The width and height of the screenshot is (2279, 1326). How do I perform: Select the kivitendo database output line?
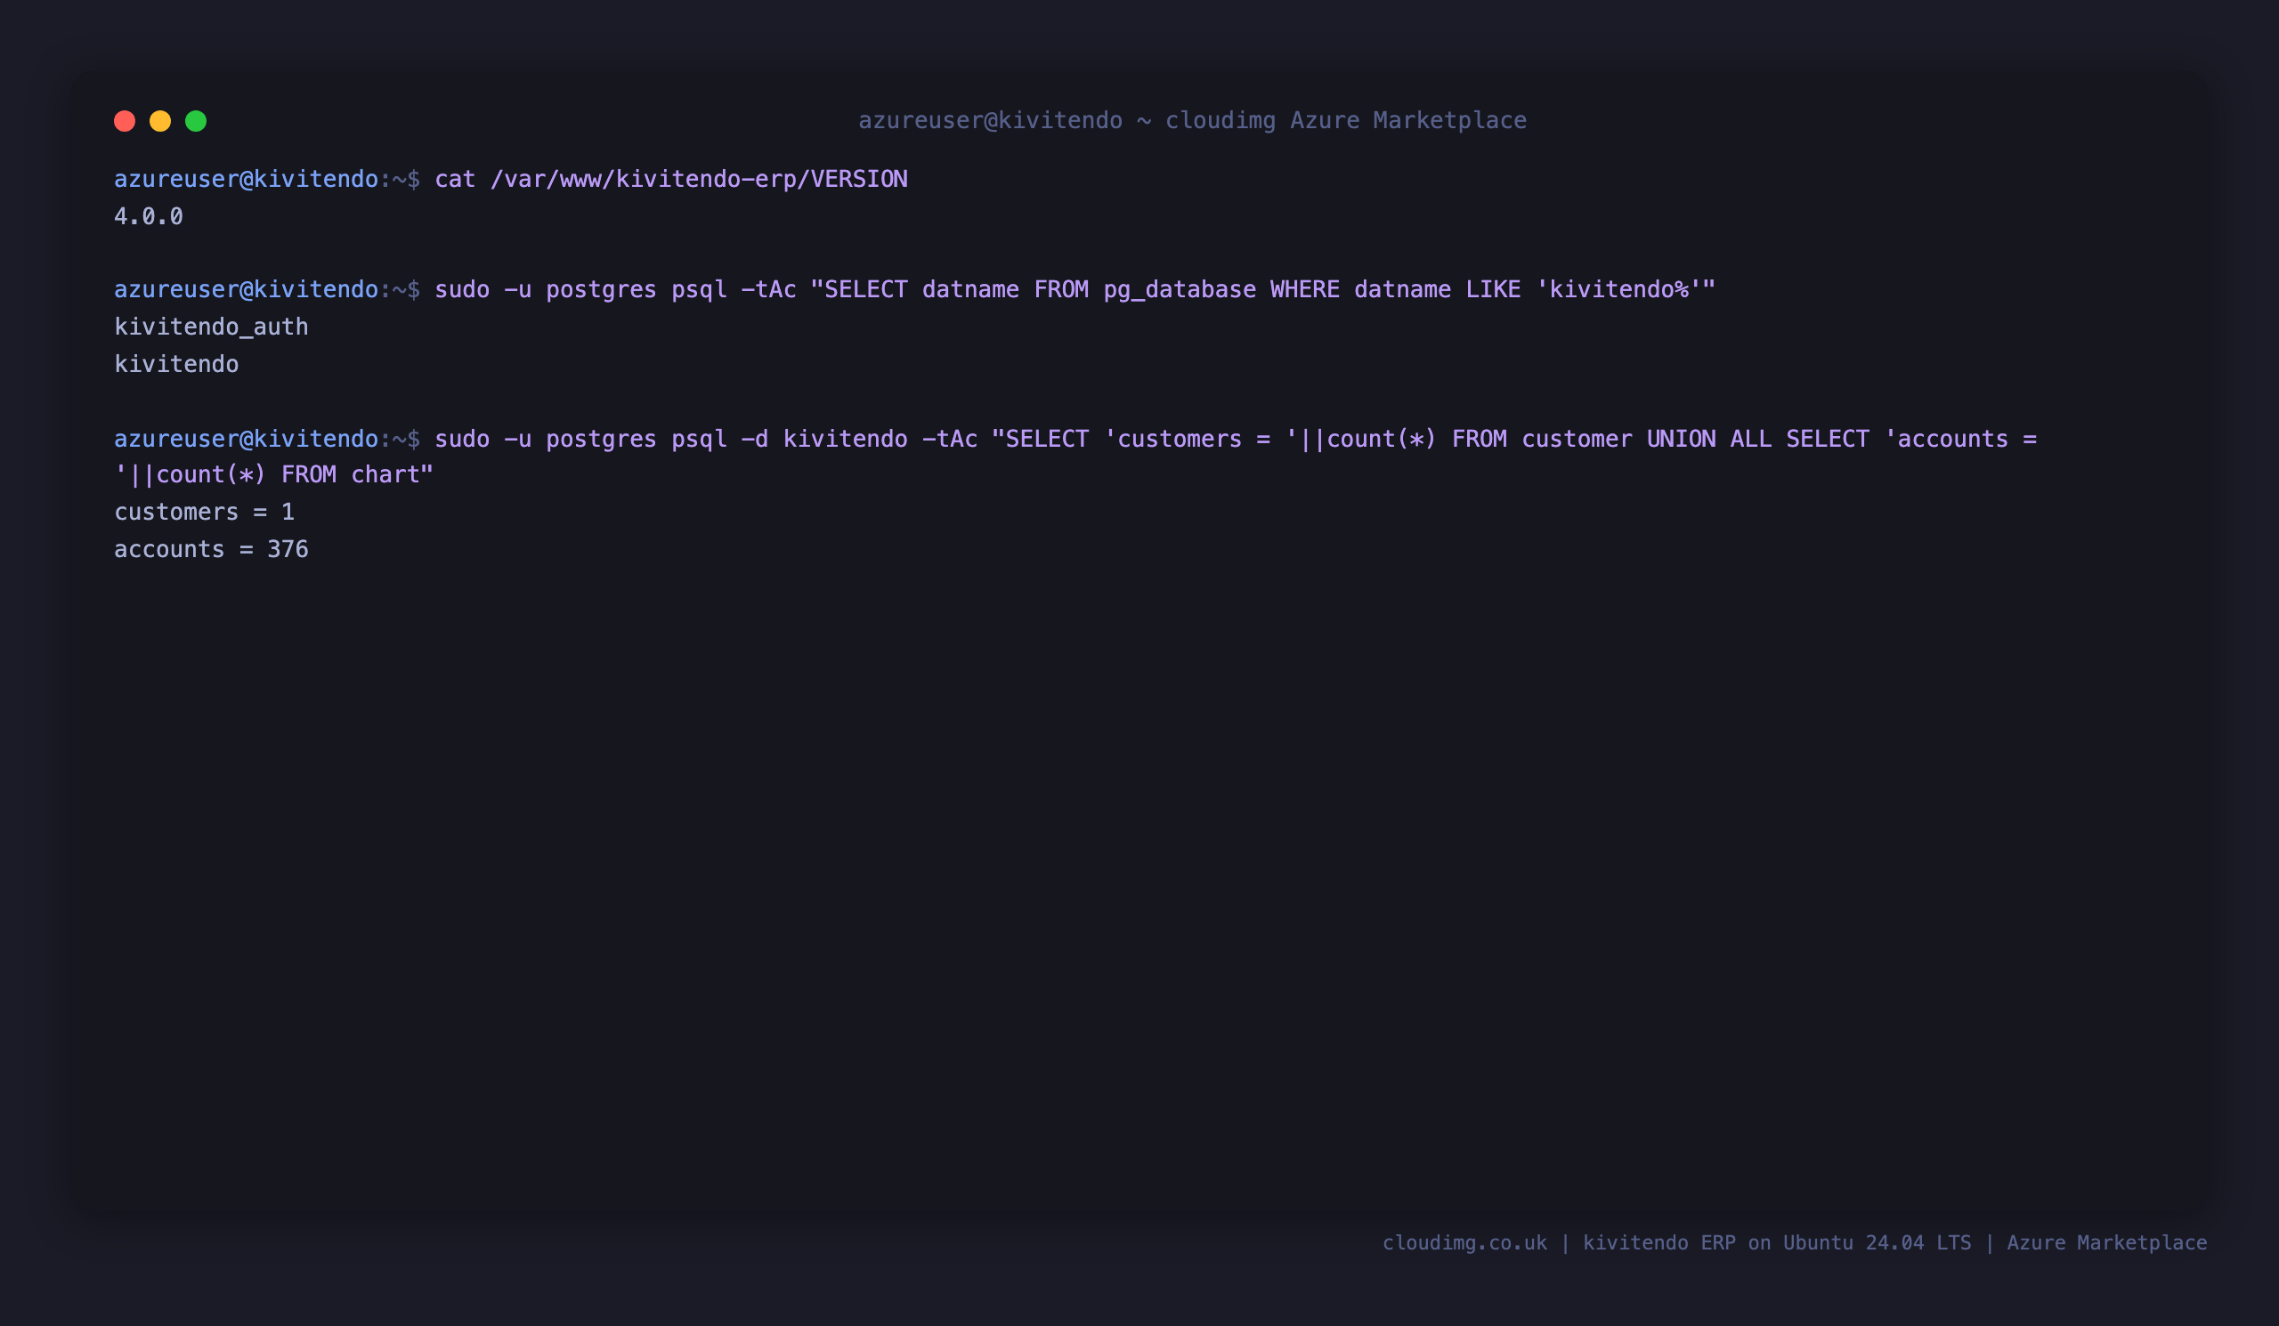[176, 364]
